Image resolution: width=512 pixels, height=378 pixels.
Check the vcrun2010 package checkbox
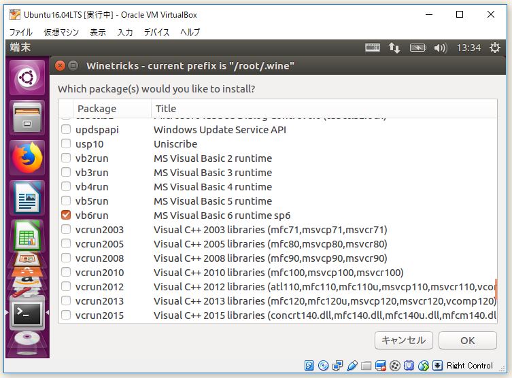coord(66,272)
